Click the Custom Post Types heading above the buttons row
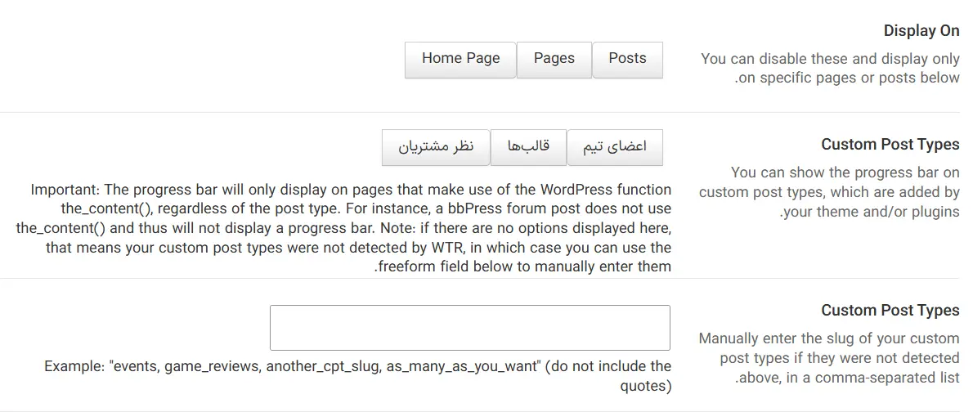Screen dimensions: 973x412 pos(890,145)
